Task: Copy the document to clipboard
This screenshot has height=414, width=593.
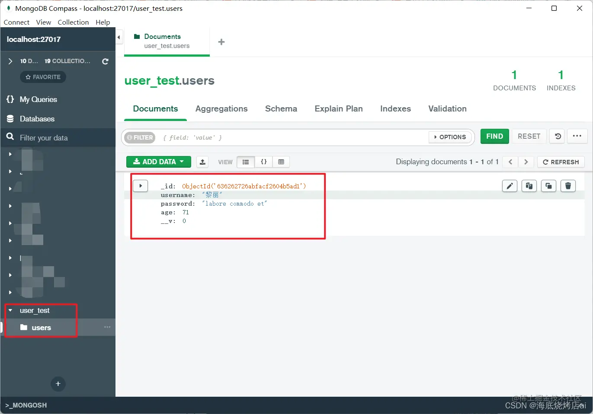Action: point(529,185)
